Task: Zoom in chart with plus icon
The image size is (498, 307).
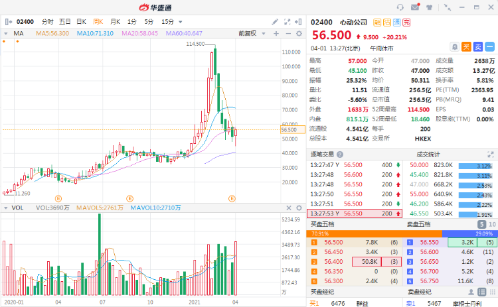Action: 276,33
